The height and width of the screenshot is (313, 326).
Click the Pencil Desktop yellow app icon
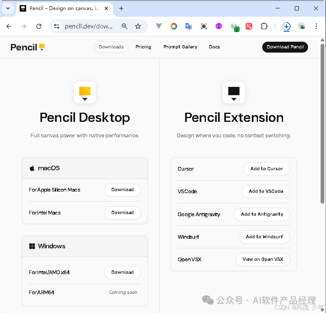[x=85, y=92]
